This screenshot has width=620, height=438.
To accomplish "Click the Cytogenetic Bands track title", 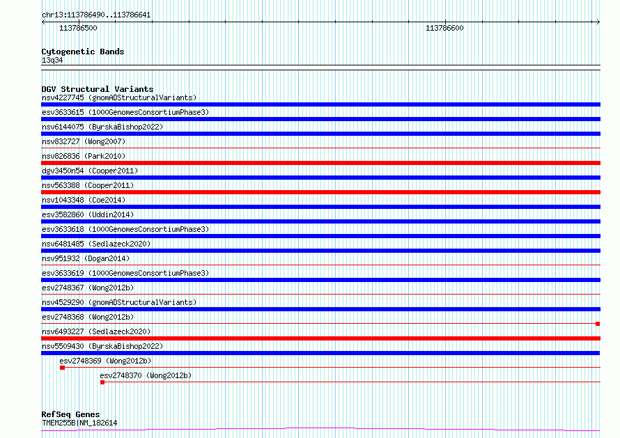I will 83,52.
